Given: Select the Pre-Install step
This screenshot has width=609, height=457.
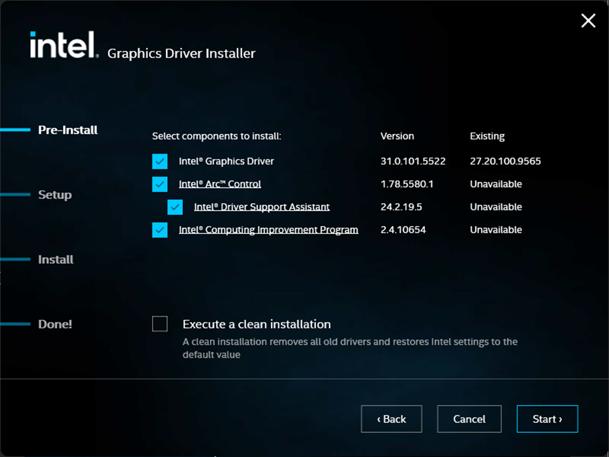Looking at the screenshot, I should click(x=68, y=130).
